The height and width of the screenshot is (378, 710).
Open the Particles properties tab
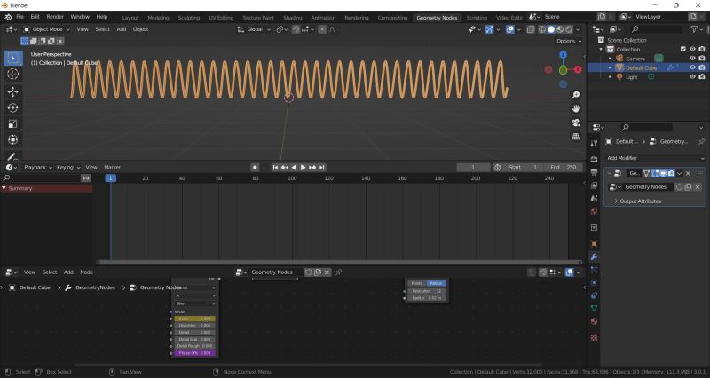tap(594, 270)
